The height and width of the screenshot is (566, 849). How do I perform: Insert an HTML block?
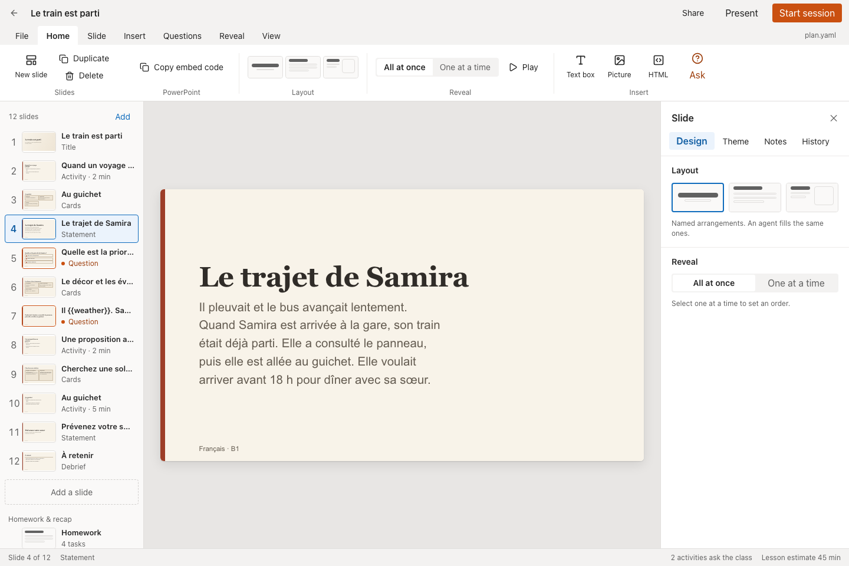click(659, 67)
